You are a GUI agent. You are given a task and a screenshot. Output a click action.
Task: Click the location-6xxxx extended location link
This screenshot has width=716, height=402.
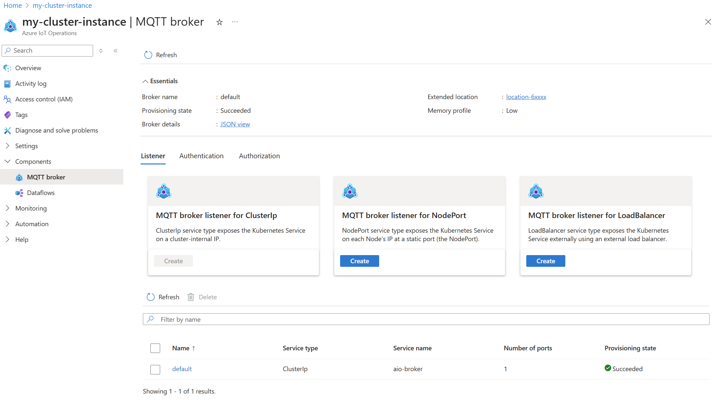pyautogui.click(x=526, y=97)
